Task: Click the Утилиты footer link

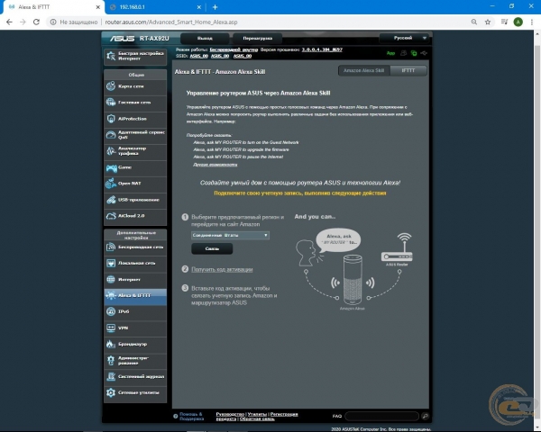Action: coord(257,414)
